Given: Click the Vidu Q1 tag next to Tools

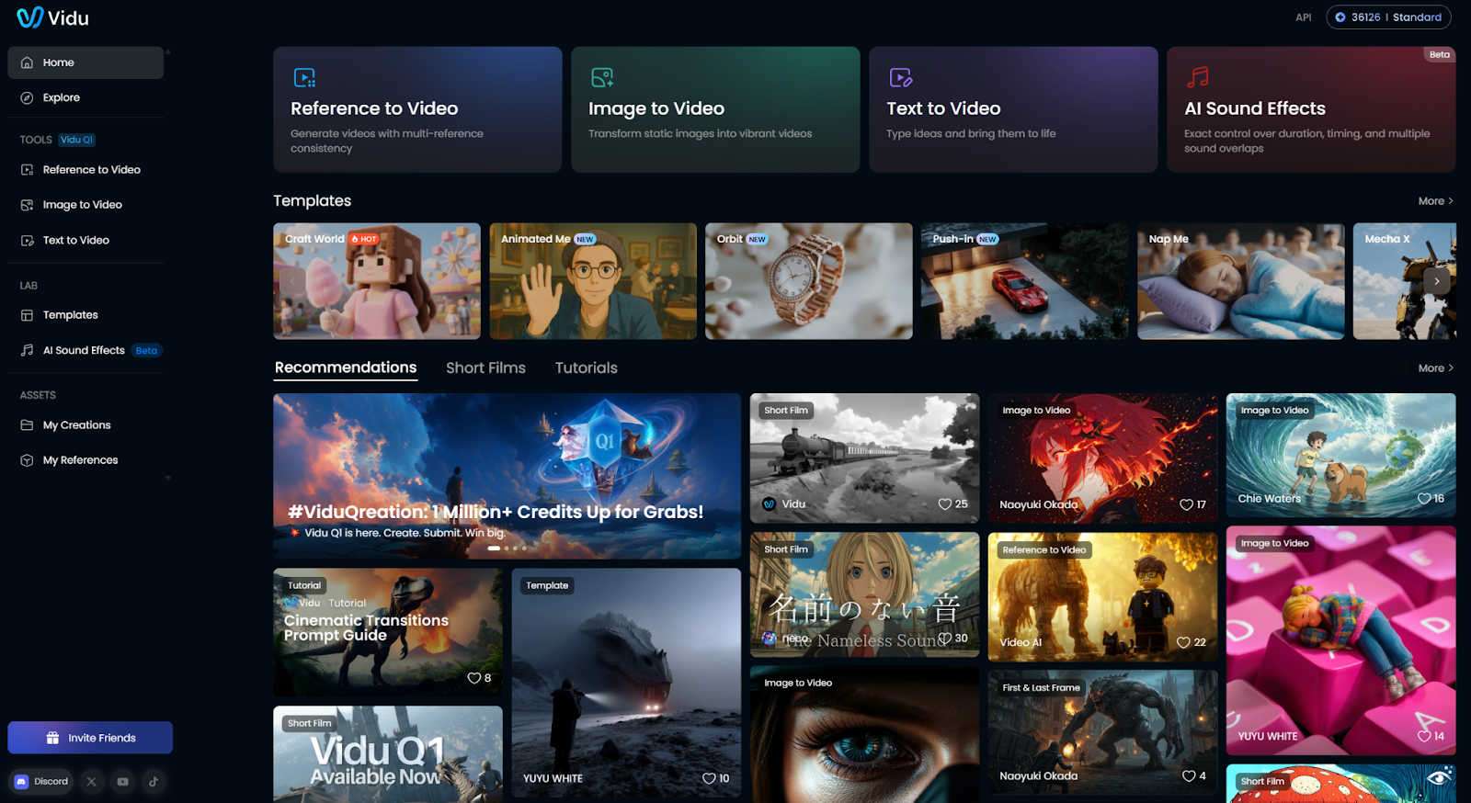Looking at the screenshot, I should (77, 140).
